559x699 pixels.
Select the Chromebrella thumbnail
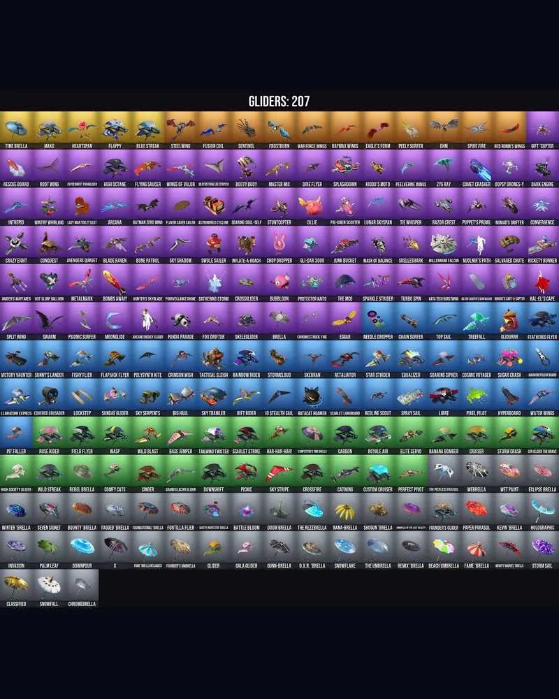click(x=82, y=588)
